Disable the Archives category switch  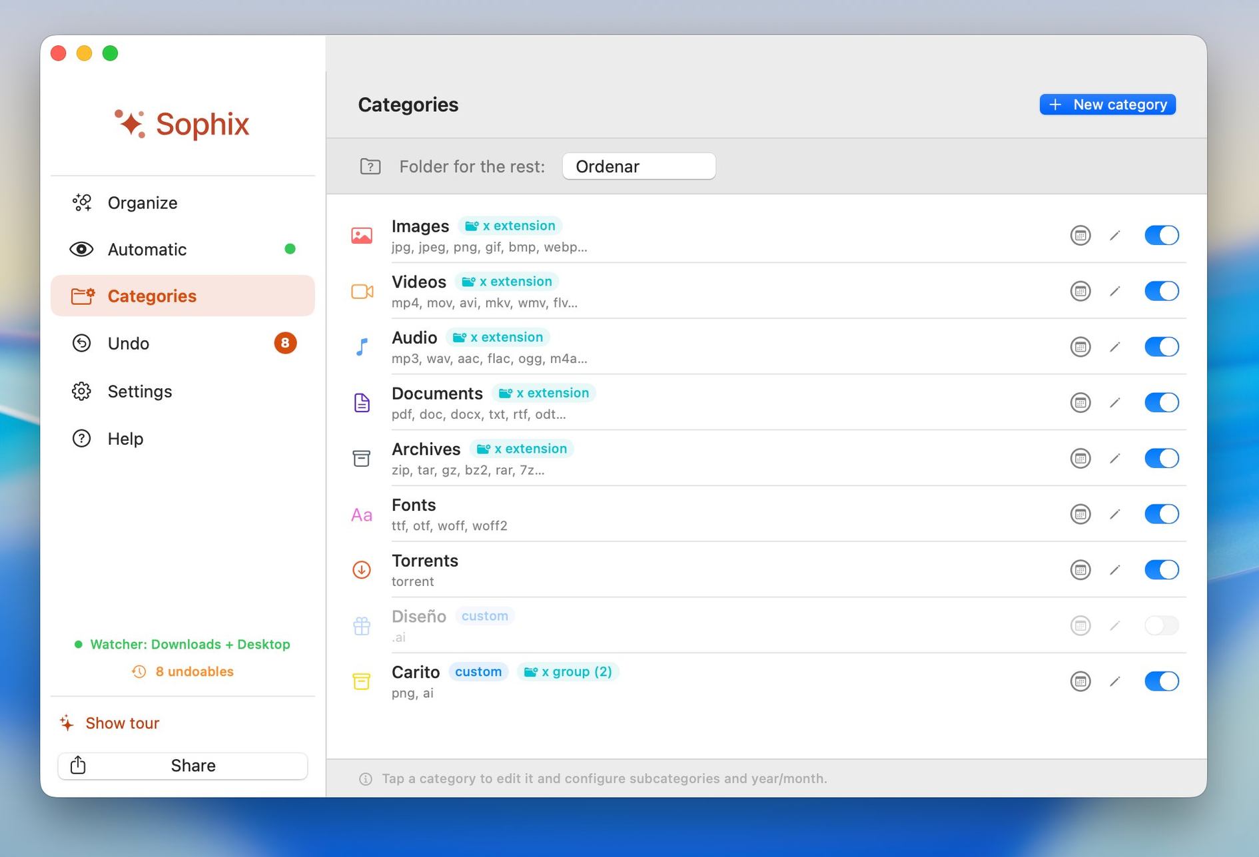point(1161,458)
